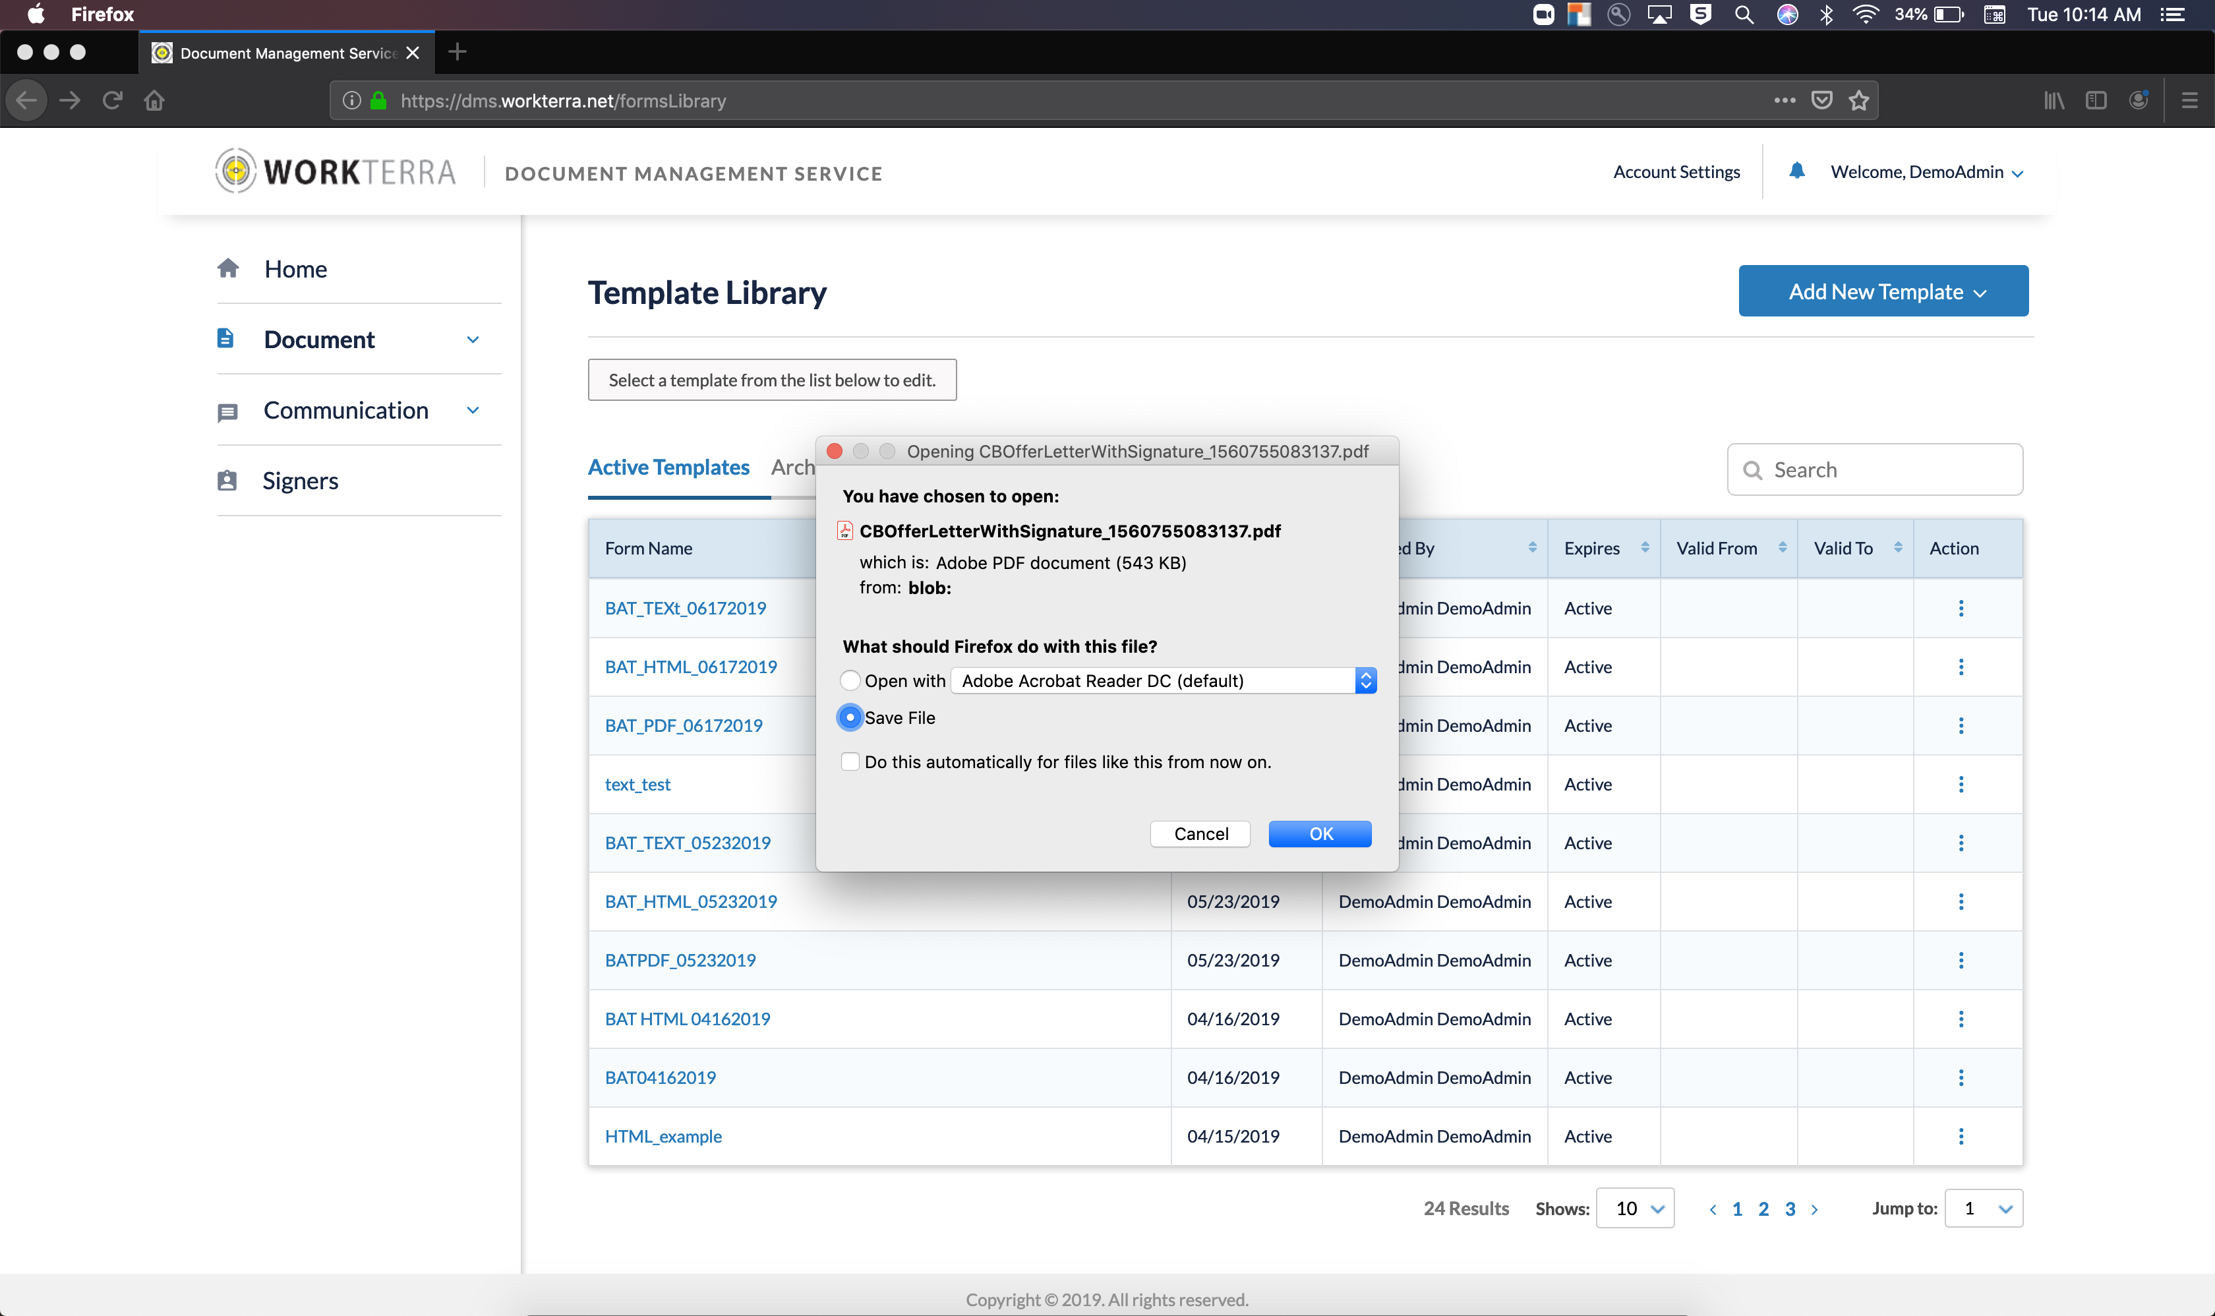Open the Firefox account icon
2215x1316 pixels.
pos(2139,100)
